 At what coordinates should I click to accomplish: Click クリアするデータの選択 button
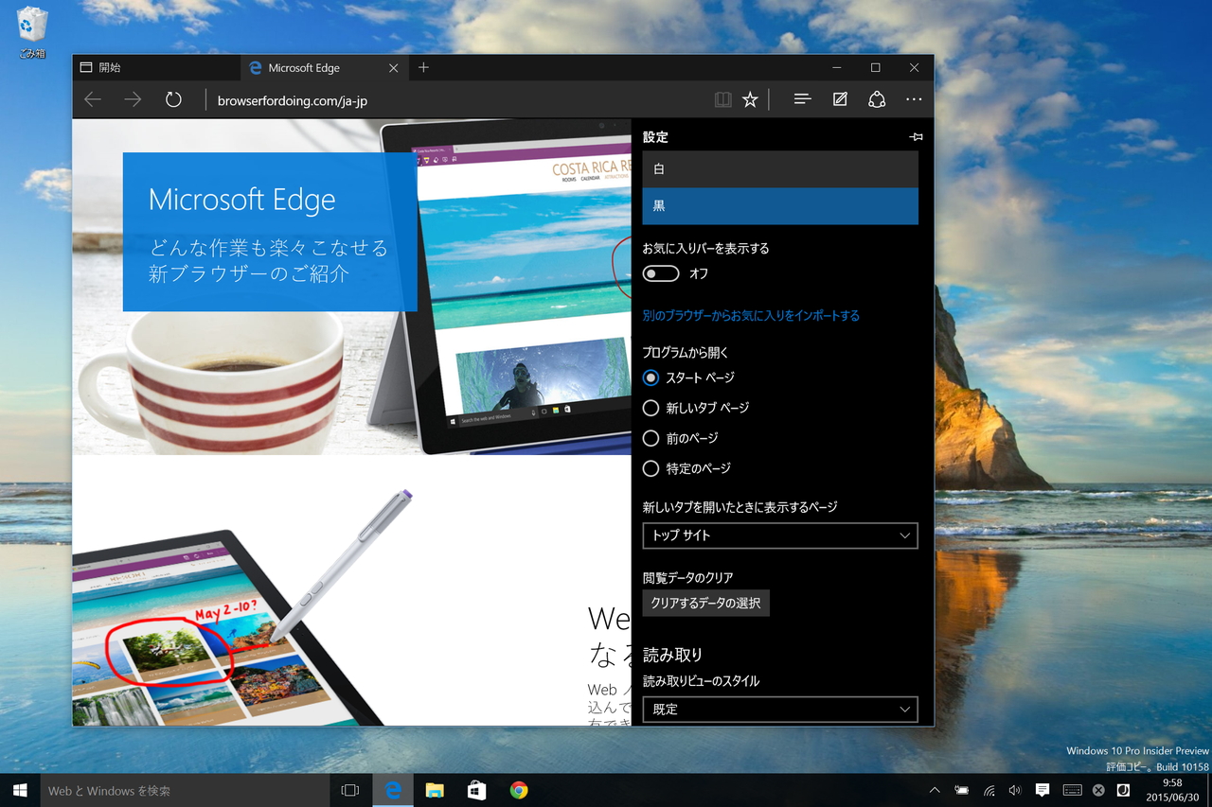(705, 603)
